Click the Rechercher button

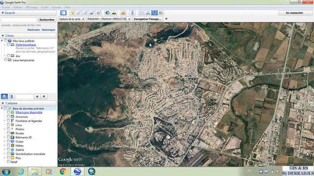[x=47, y=20]
